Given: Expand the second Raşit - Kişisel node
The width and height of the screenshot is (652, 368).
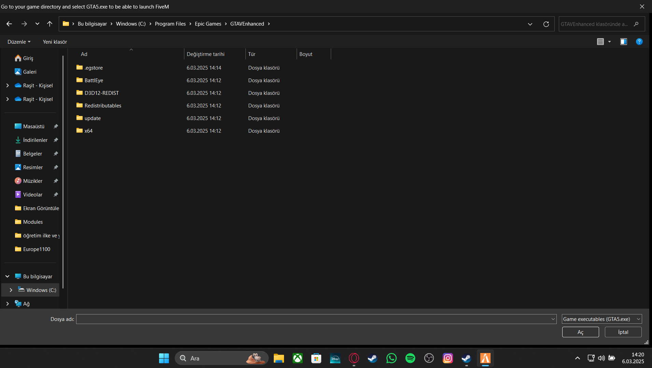Looking at the screenshot, I should click(8, 99).
